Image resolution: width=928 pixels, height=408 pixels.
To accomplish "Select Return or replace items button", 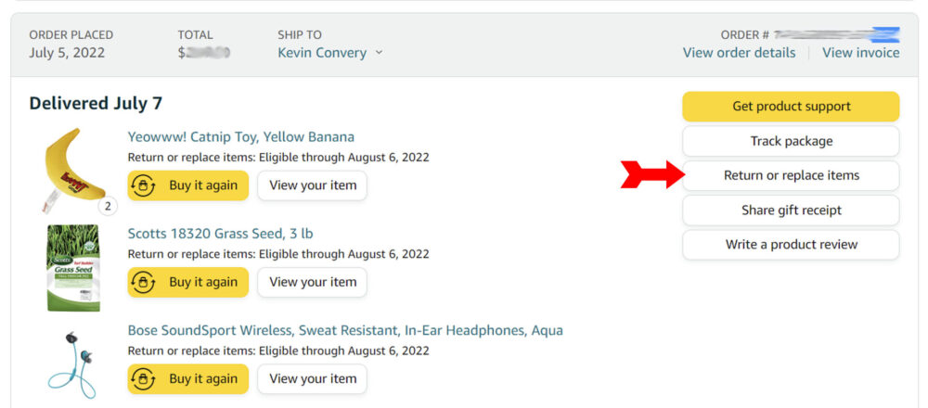I will coord(791,175).
